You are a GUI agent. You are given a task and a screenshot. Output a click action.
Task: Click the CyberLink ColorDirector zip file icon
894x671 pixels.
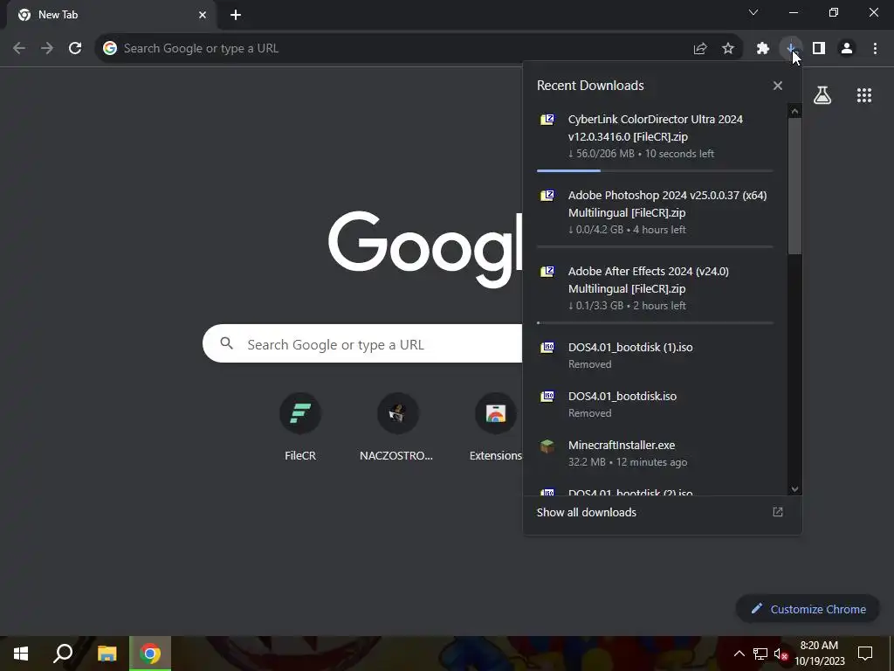pyautogui.click(x=547, y=119)
